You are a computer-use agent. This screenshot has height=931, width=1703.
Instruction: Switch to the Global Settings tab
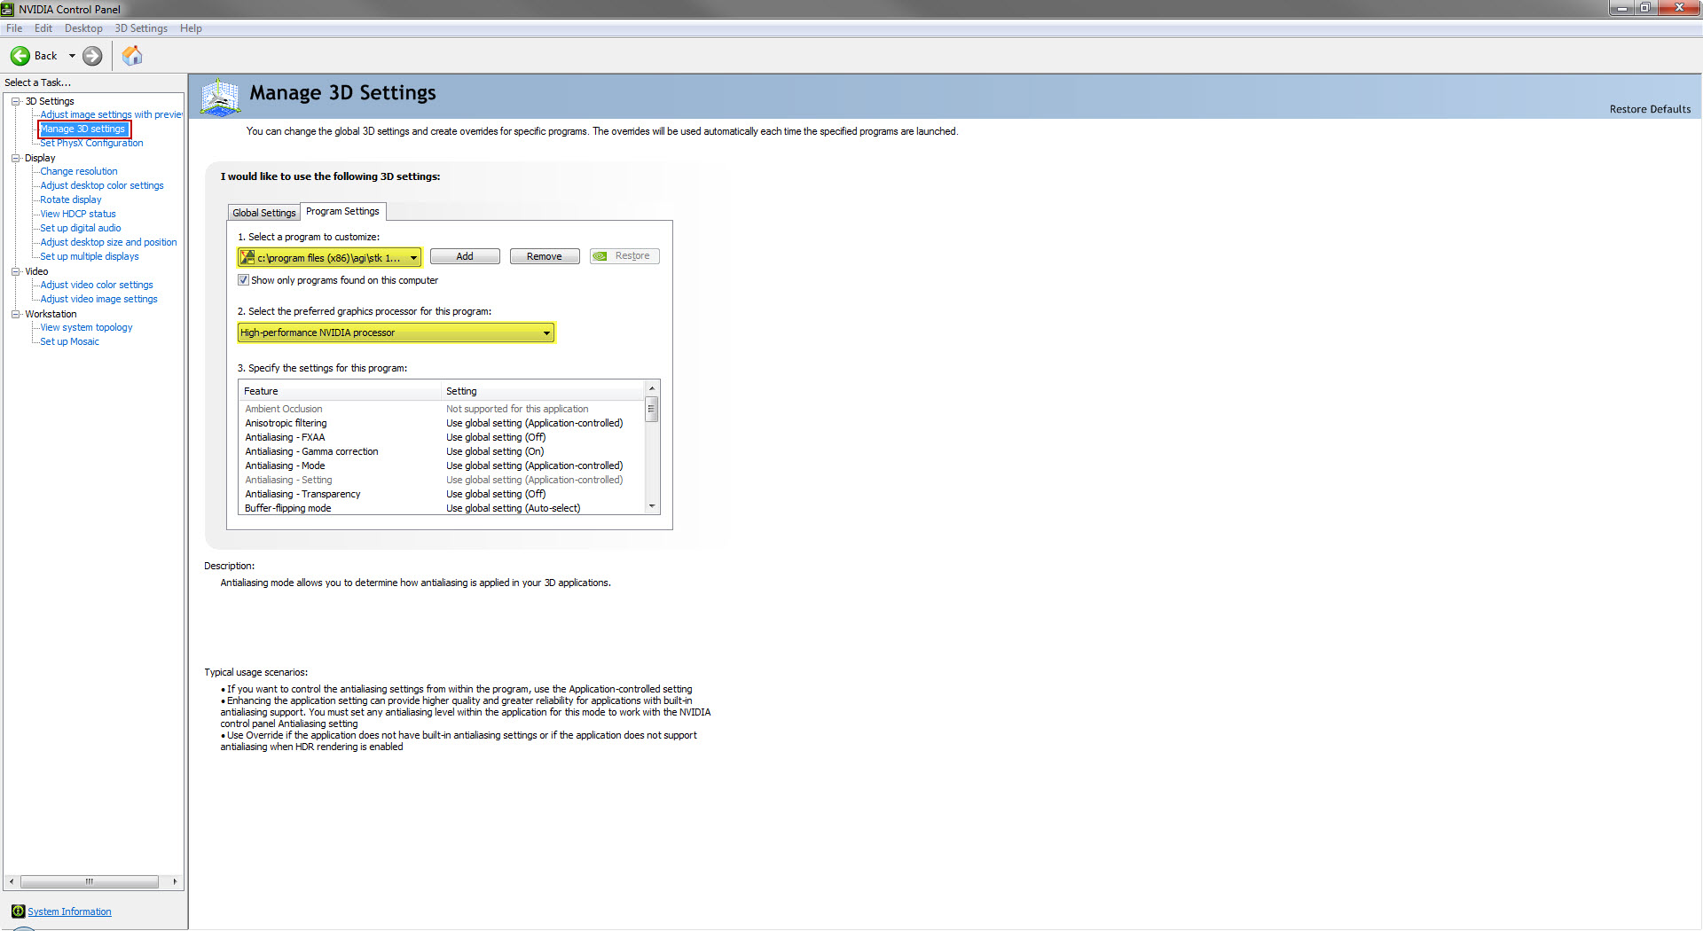[263, 213]
